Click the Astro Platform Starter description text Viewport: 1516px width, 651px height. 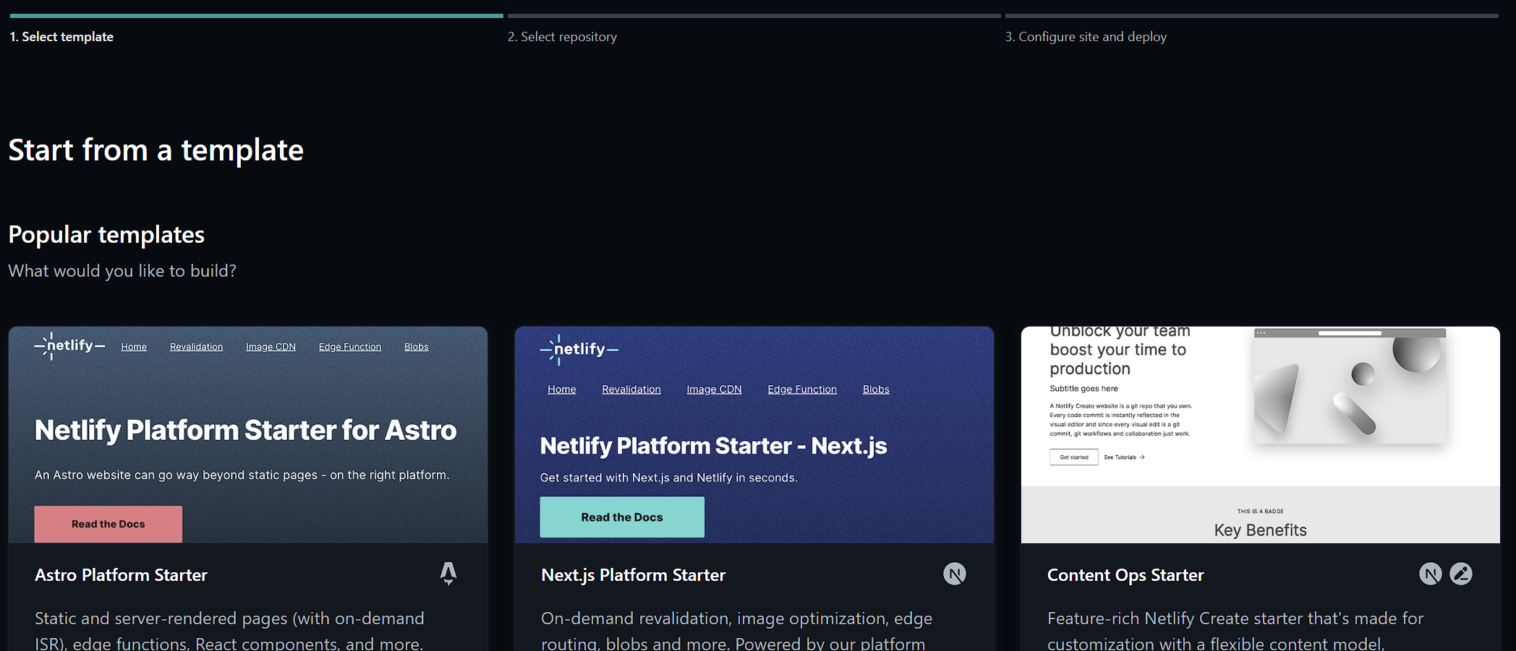pos(229,630)
